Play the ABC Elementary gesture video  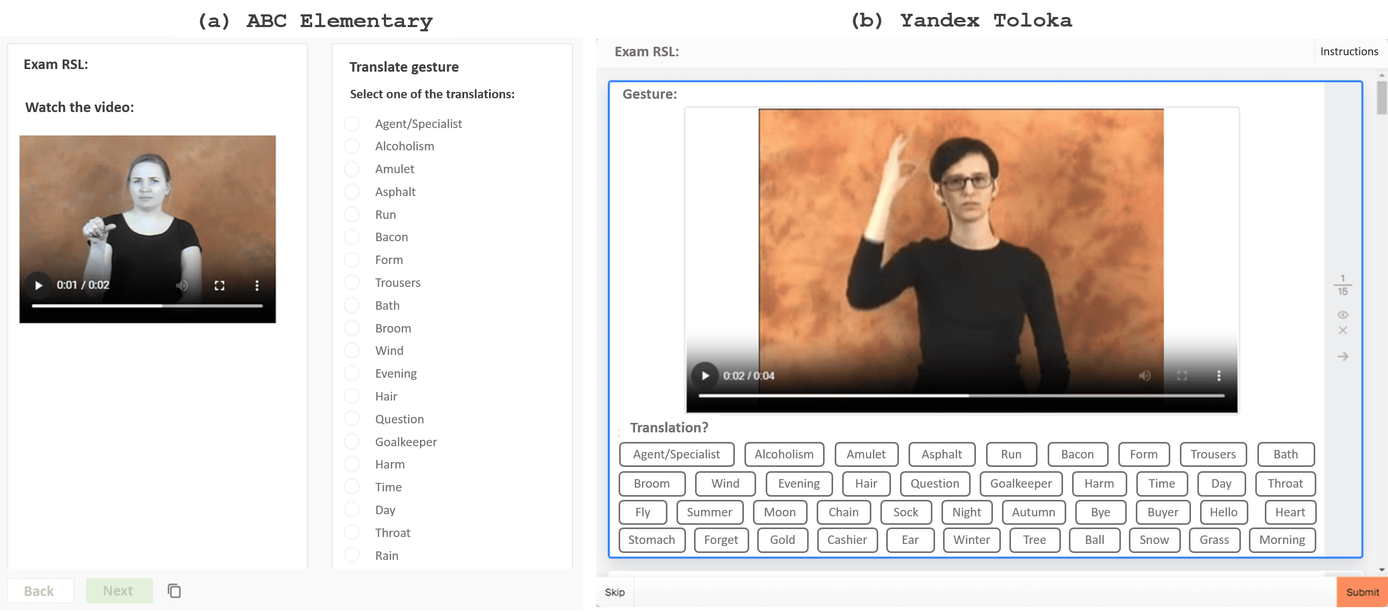tap(38, 285)
